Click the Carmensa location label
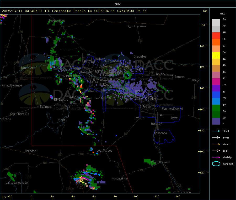Screen dimensions: 236x200 pos(160,133)
